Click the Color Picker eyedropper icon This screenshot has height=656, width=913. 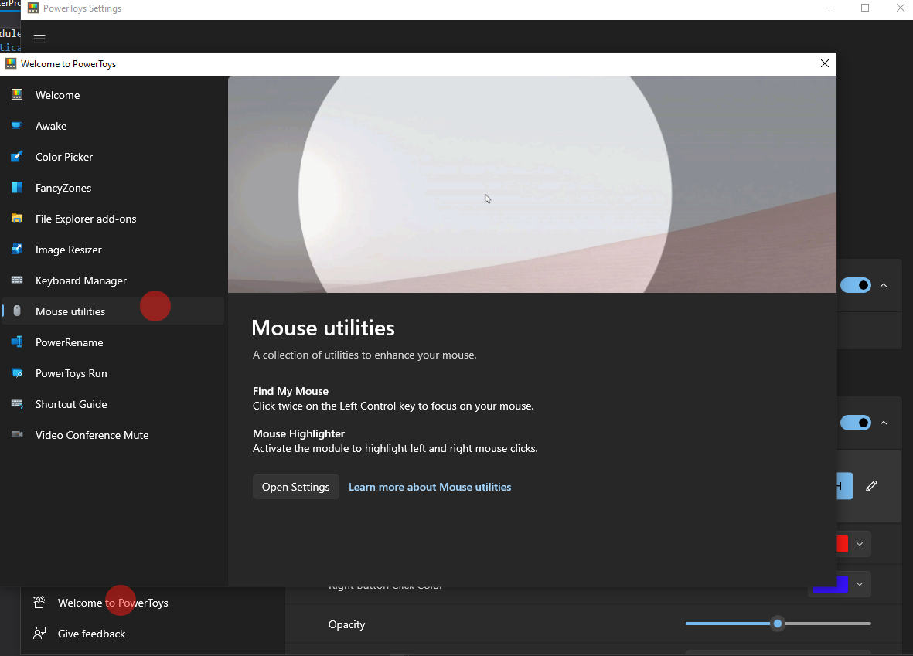(x=17, y=156)
